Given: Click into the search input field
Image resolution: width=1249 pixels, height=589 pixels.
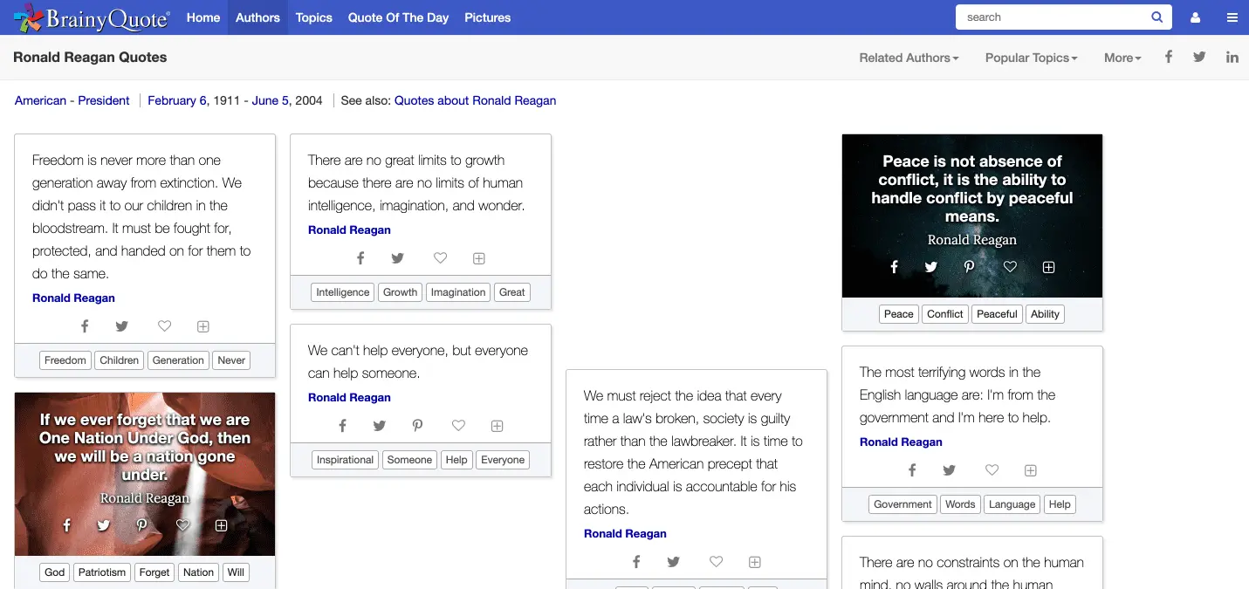Looking at the screenshot, I should [1052, 17].
